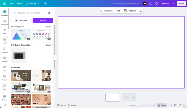
Task: Select the page 1 thumbnail
Action: 113,97
